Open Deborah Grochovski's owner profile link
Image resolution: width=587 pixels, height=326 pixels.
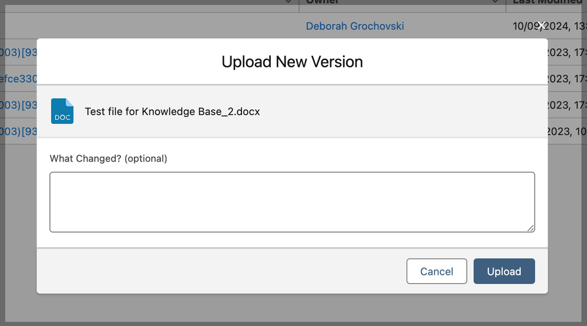[354, 26]
